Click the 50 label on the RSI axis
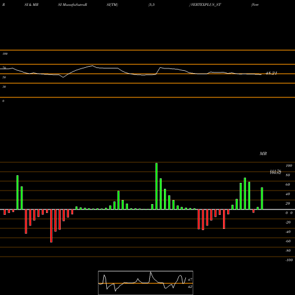The image size is (295, 295). 4,77
